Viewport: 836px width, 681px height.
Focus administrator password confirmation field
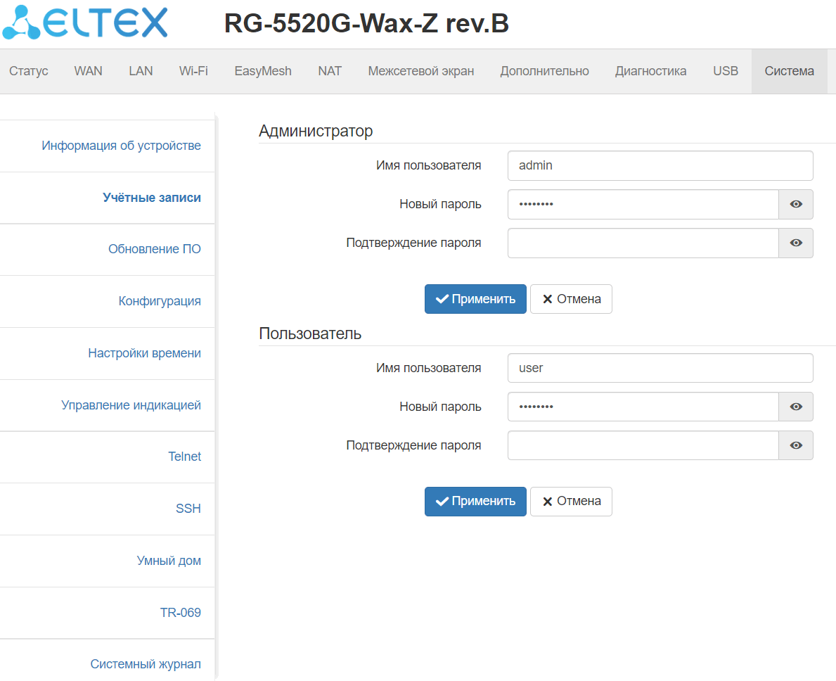click(643, 243)
